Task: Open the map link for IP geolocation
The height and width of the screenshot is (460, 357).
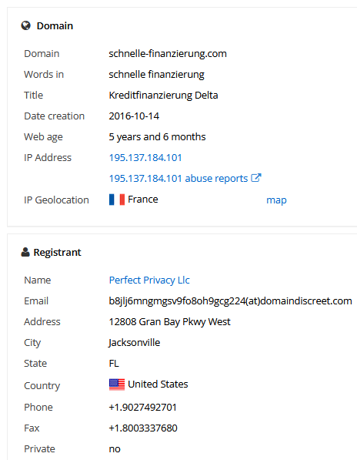Action: (276, 200)
